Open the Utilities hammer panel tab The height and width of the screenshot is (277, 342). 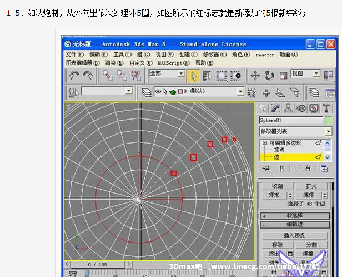[x=326, y=108]
